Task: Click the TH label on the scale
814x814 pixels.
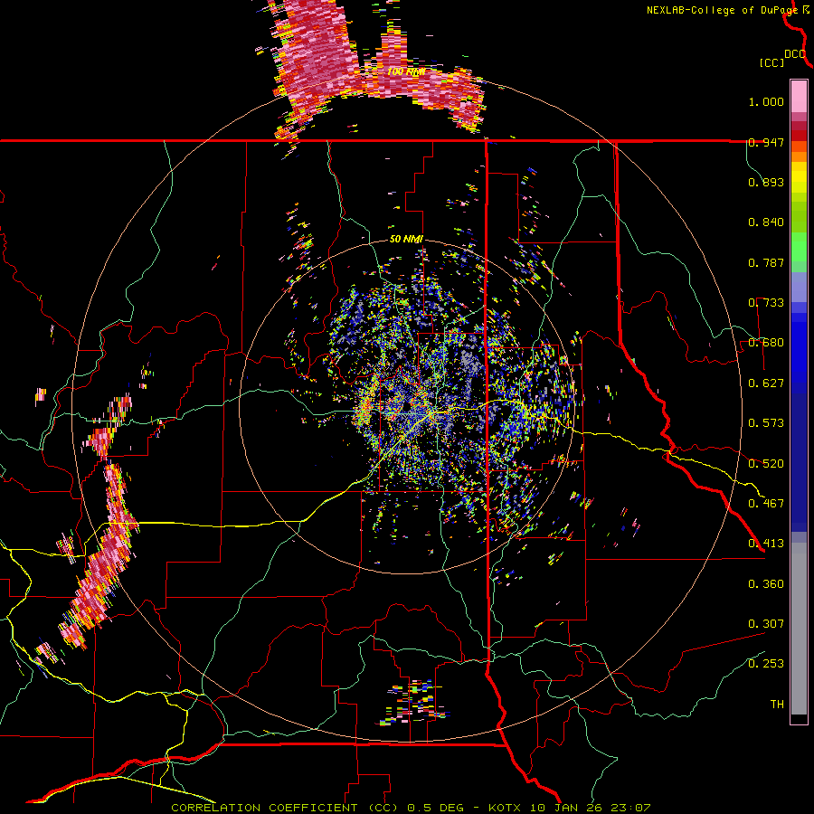Action: [x=777, y=705]
